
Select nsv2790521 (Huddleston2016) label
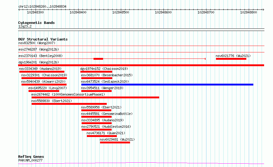click(106, 127)
